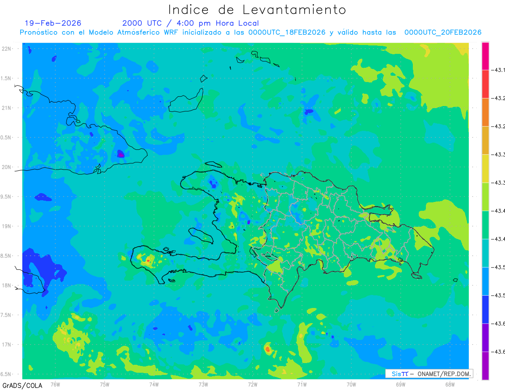Click the "19N" latitude label
This screenshot has height=390, width=505.
[x=7, y=226]
